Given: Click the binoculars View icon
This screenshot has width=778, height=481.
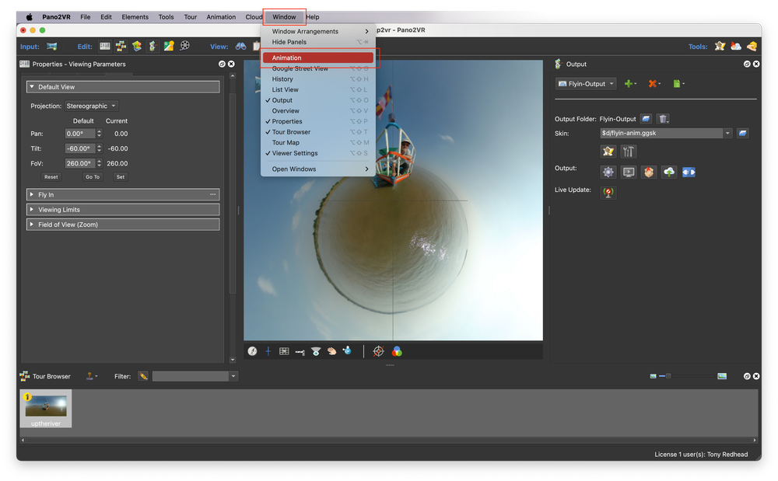Looking at the screenshot, I should pyautogui.click(x=240, y=46).
